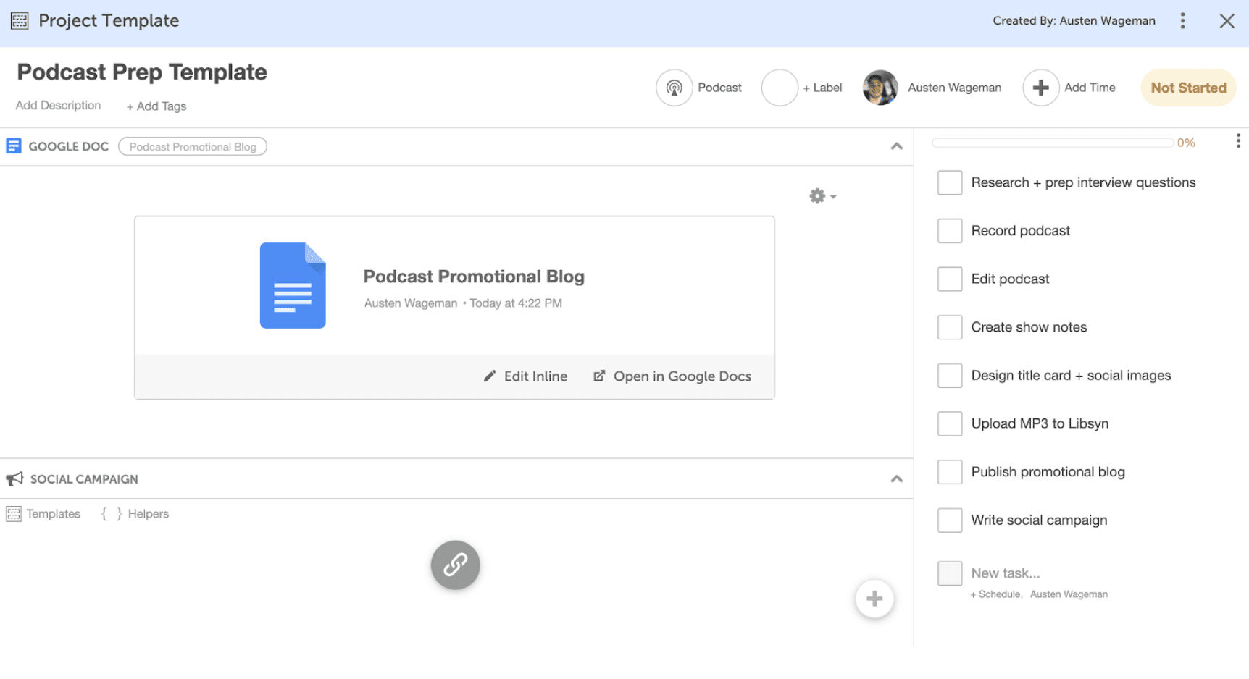Collapse the Social Campaign section

point(896,478)
